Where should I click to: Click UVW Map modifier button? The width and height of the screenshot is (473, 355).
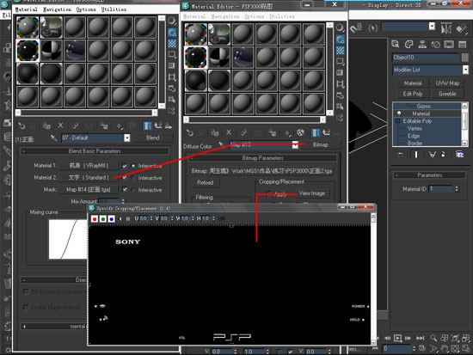point(447,83)
